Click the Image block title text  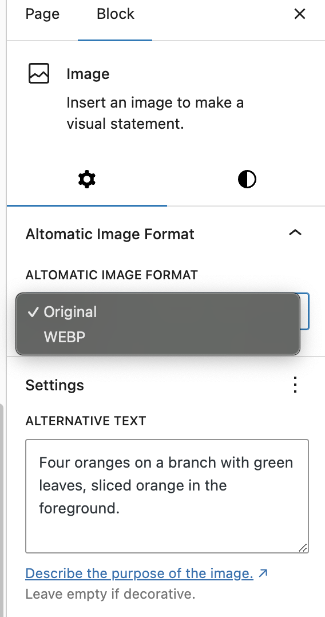tap(88, 74)
